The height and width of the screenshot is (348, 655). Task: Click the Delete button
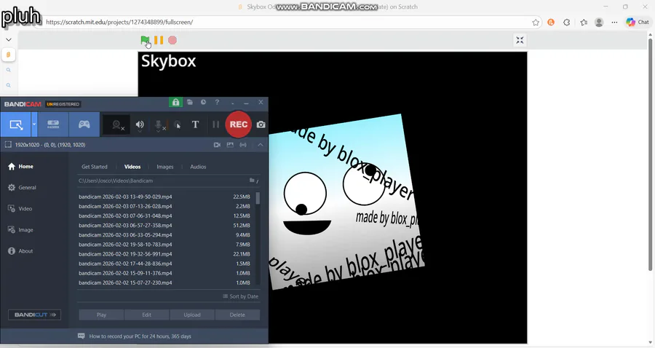[x=237, y=315]
